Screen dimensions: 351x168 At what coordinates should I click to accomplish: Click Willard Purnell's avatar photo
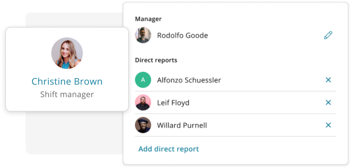click(143, 125)
